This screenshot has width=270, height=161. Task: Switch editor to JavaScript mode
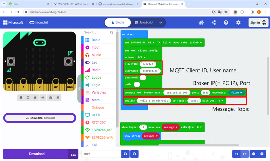(x=143, y=23)
